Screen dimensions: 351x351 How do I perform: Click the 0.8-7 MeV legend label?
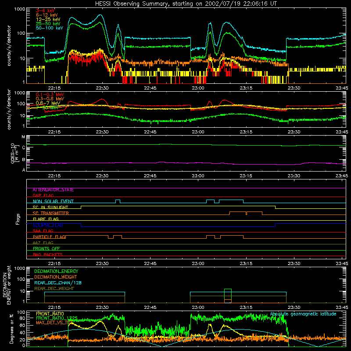48,103
